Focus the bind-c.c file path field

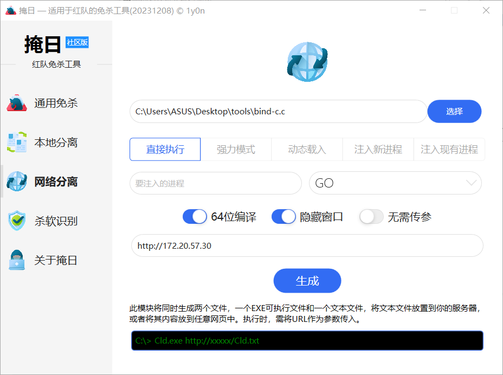(278, 111)
